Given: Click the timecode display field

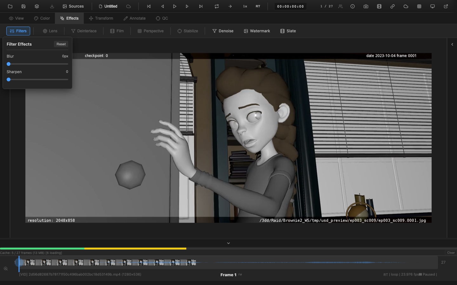Looking at the screenshot, I should point(290,6).
